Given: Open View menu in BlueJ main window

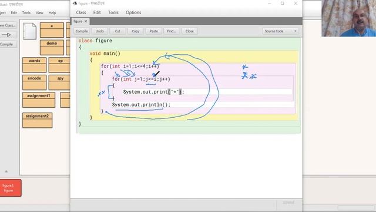Looking at the screenshot, I should pos(39,13).
